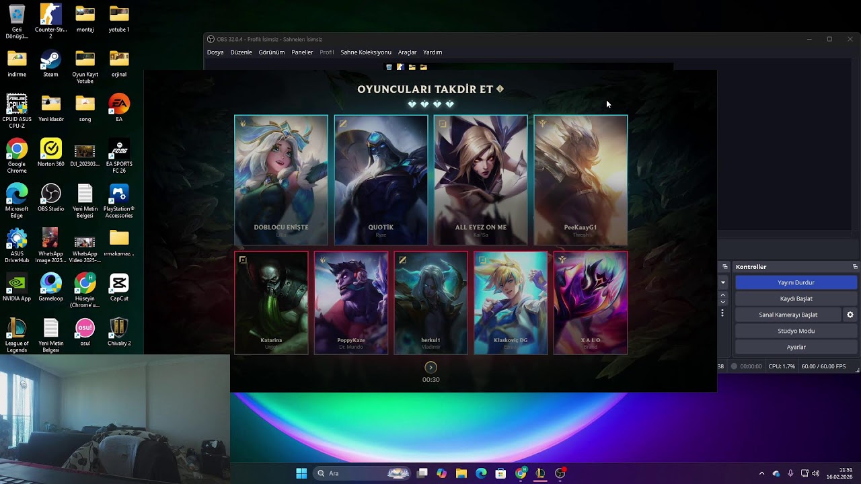
Task: Open the volume icon in system tray
Action: tap(816, 473)
